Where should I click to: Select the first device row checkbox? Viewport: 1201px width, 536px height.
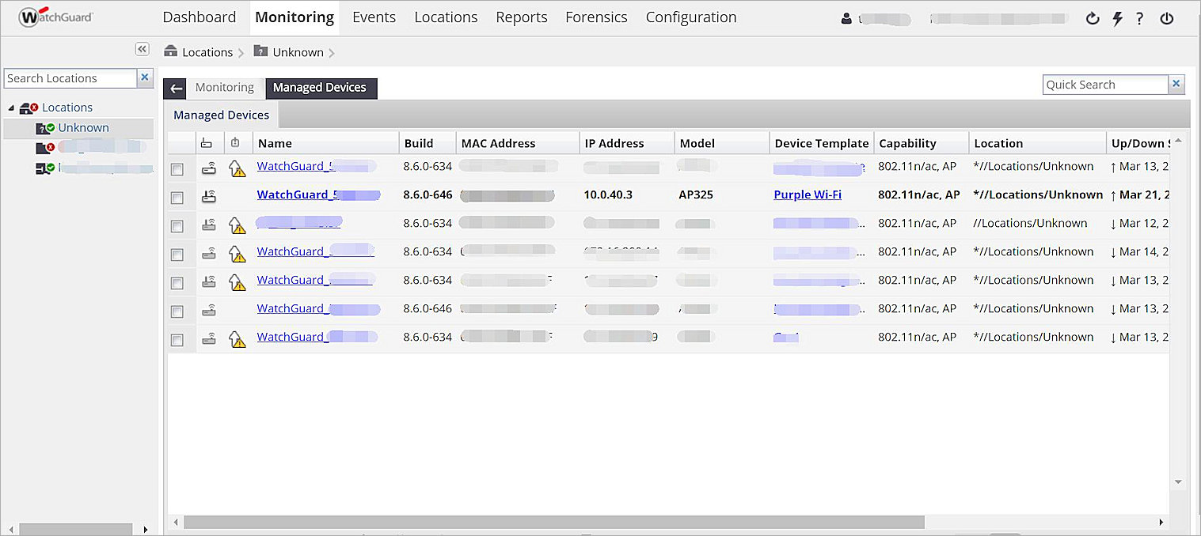(x=177, y=169)
